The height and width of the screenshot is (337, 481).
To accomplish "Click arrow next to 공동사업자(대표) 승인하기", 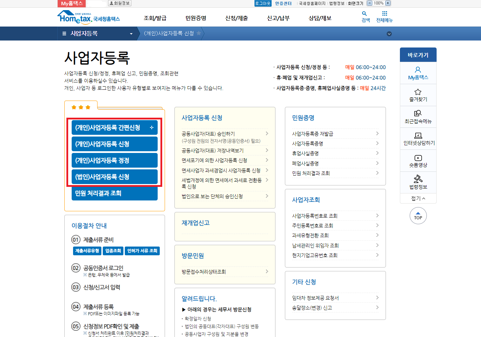I will coord(267,133).
